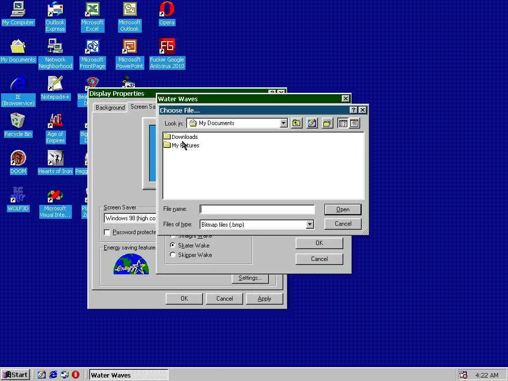Open the Recycle Bin
Viewport: 508px width, 381px height.
click(x=18, y=126)
